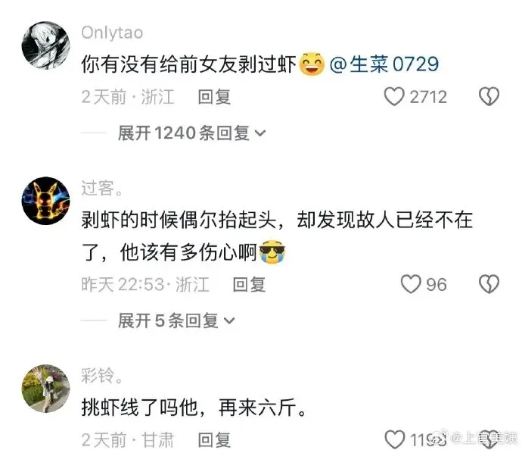Reply to 过客。 comment via 回复
Screen dimensions: 522x450
[249, 285]
